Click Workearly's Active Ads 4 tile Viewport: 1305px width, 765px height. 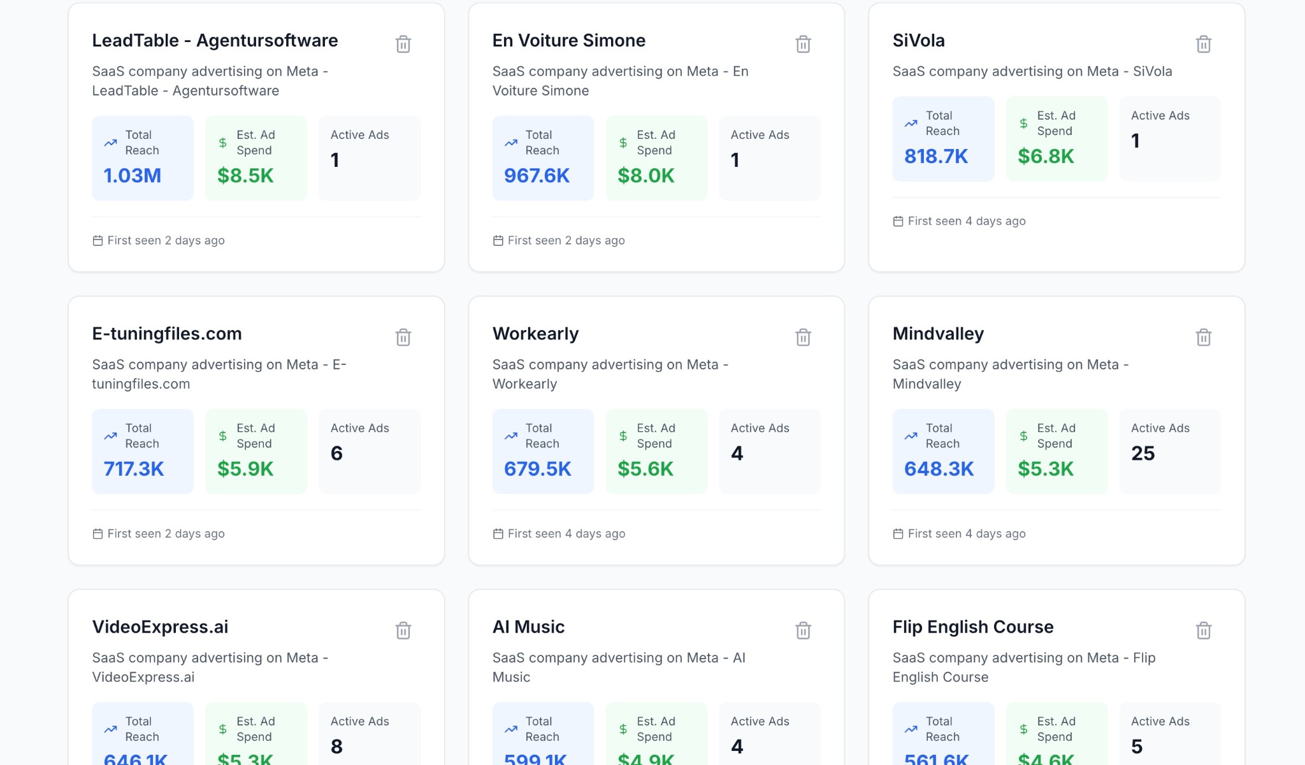pyautogui.click(x=770, y=451)
